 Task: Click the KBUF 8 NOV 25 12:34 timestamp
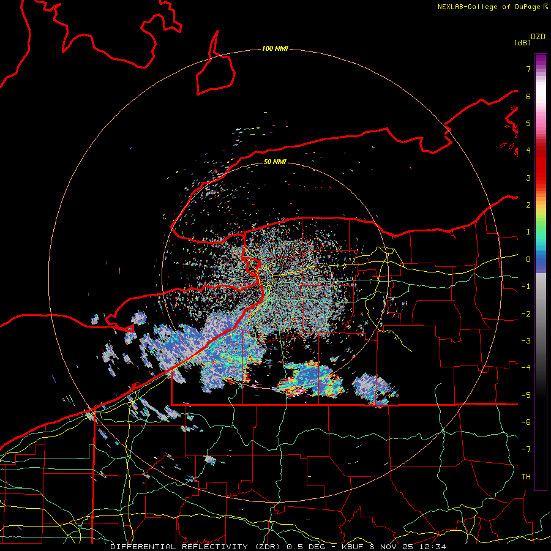pyautogui.click(x=394, y=547)
